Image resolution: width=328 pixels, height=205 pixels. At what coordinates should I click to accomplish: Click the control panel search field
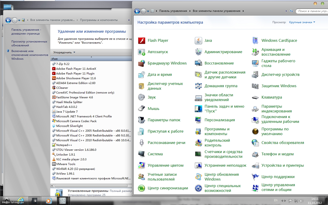click(311, 11)
